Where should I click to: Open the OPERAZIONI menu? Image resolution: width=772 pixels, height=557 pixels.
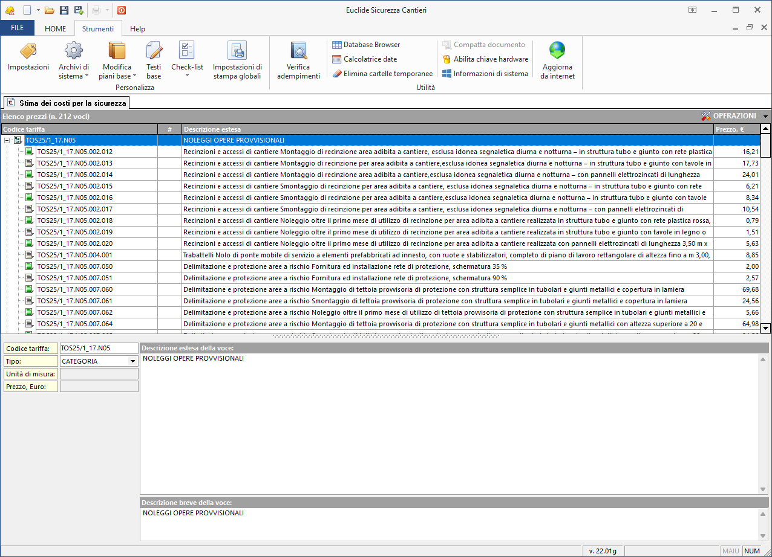(734, 116)
